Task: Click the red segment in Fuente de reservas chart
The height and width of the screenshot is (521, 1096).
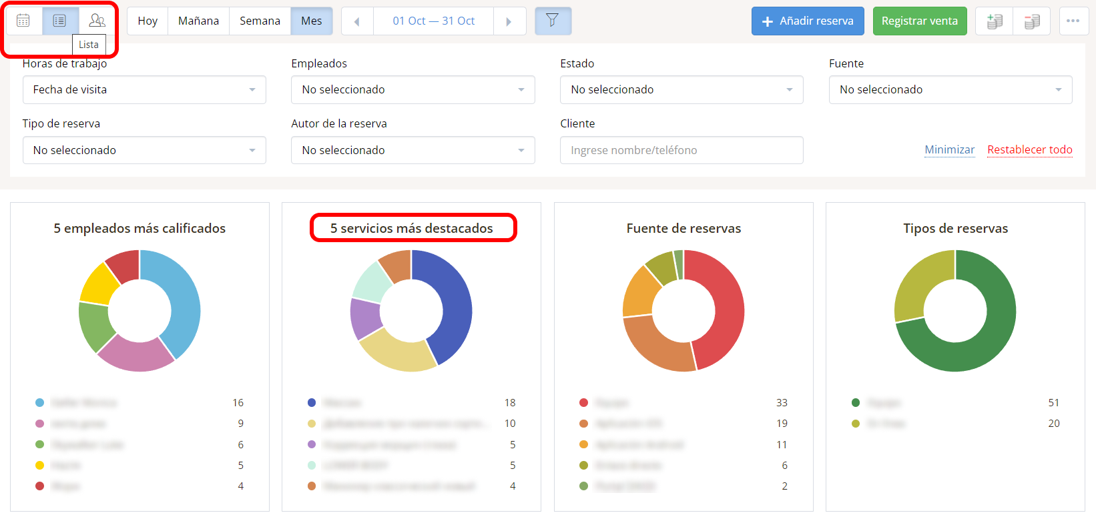Action: click(x=728, y=307)
